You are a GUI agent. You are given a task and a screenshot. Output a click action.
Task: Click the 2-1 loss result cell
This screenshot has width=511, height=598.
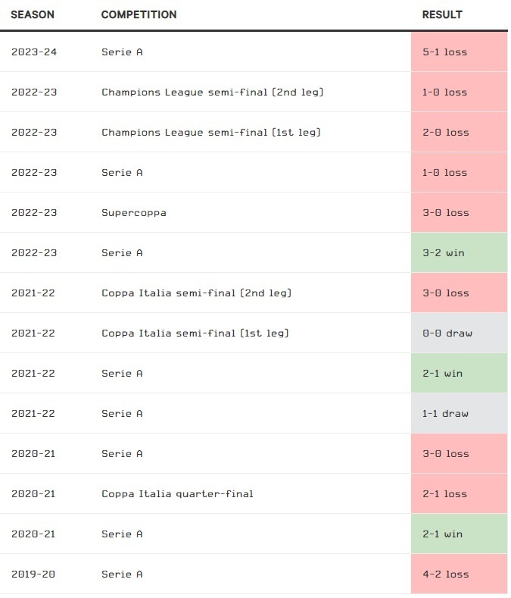[458, 494]
